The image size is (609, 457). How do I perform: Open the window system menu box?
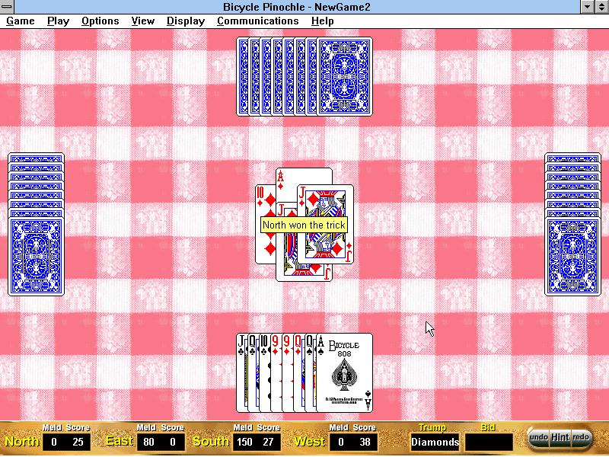tap(7, 7)
